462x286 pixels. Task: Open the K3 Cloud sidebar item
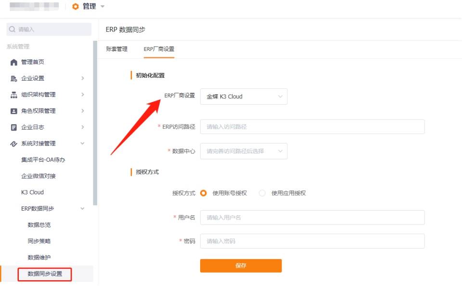coord(32,192)
